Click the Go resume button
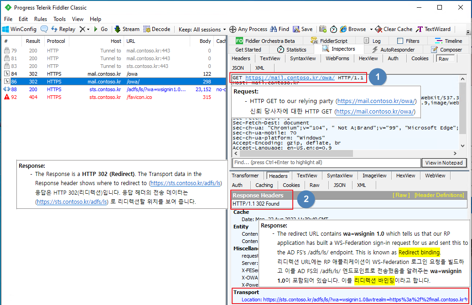The width and height of the screenshot is (472, 305). click(100, 29)
